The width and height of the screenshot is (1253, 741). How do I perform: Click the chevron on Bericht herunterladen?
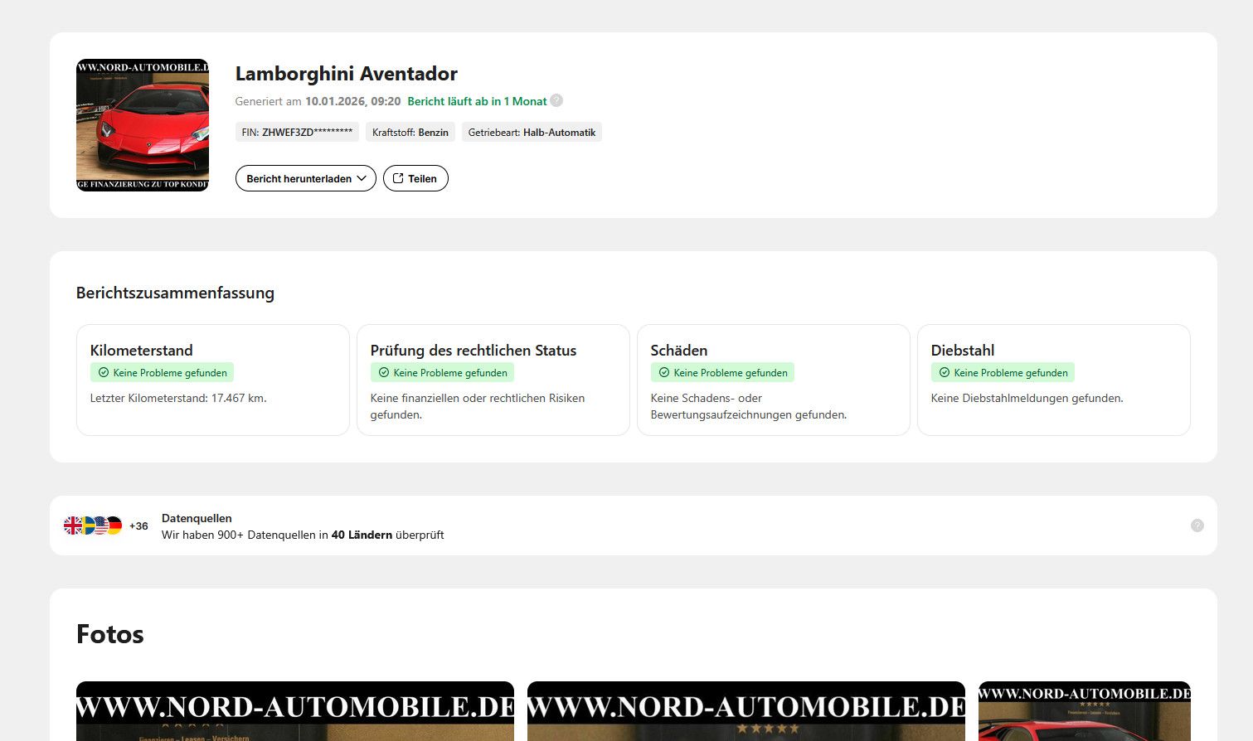point(362,178)
